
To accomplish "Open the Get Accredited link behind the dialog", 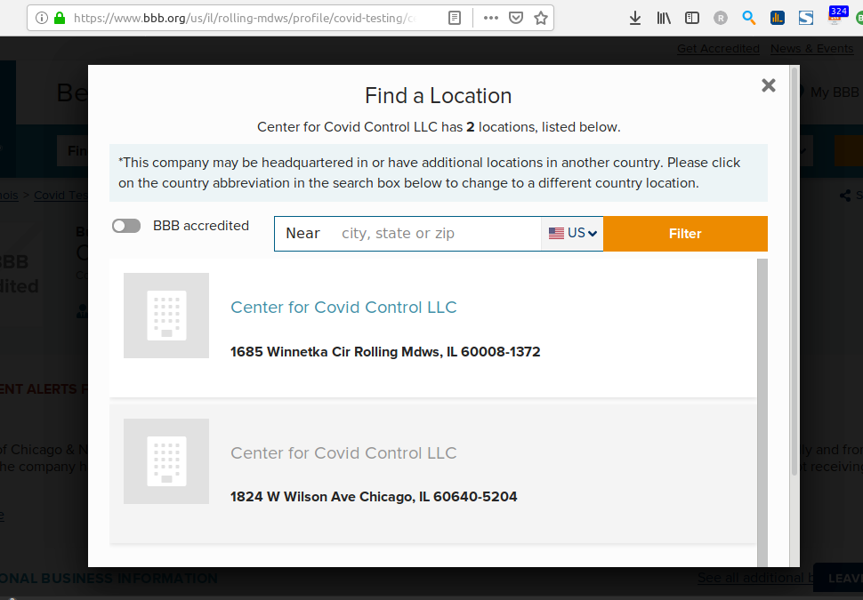I will (x=718, y=49).
